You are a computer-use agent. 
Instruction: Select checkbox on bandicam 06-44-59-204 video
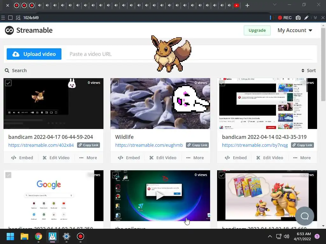tap(8, 83)
